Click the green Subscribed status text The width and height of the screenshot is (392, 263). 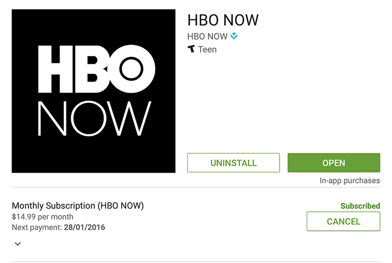(360, 206)
